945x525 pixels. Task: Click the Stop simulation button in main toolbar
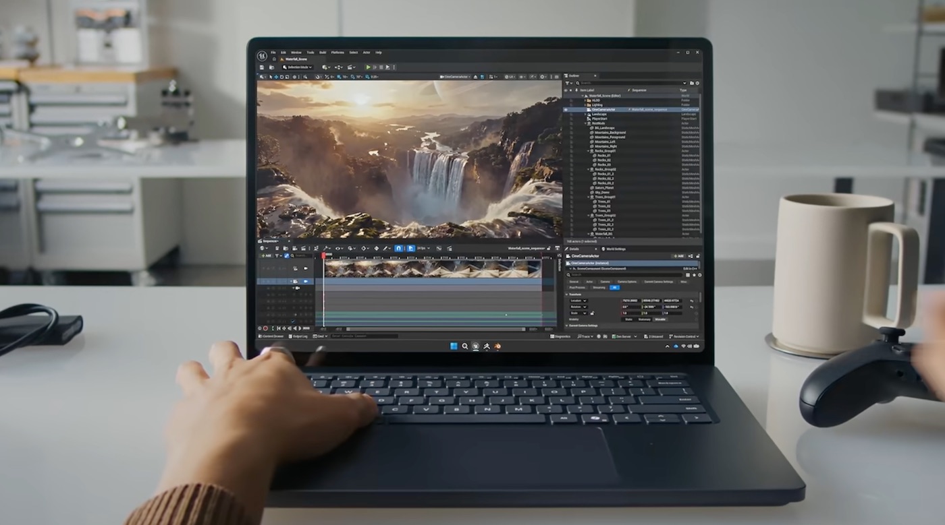click(x=381, y=67)
